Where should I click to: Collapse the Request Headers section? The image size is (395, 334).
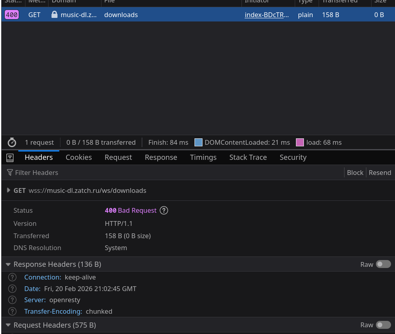pos(8,325)
